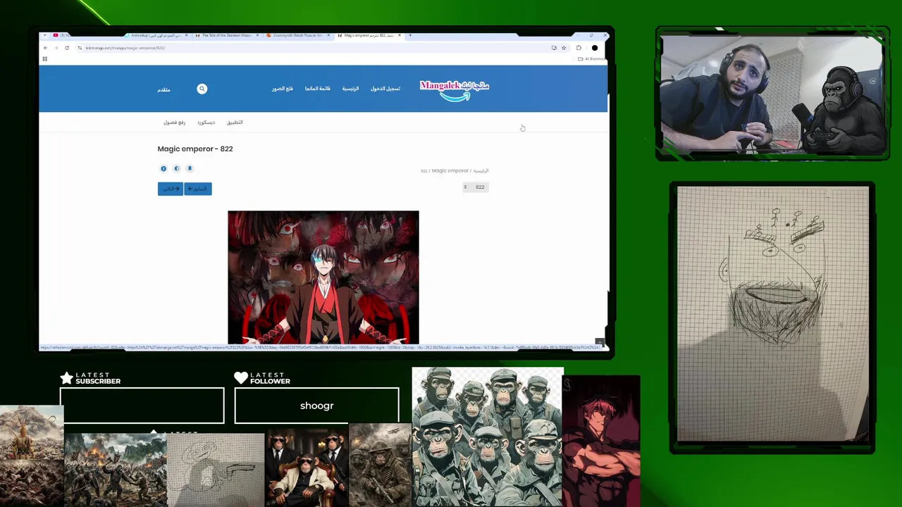Open the browser Extensions puzzle icon
The width and height of the screenshot is (902, 507).
(x=579, y=48)
